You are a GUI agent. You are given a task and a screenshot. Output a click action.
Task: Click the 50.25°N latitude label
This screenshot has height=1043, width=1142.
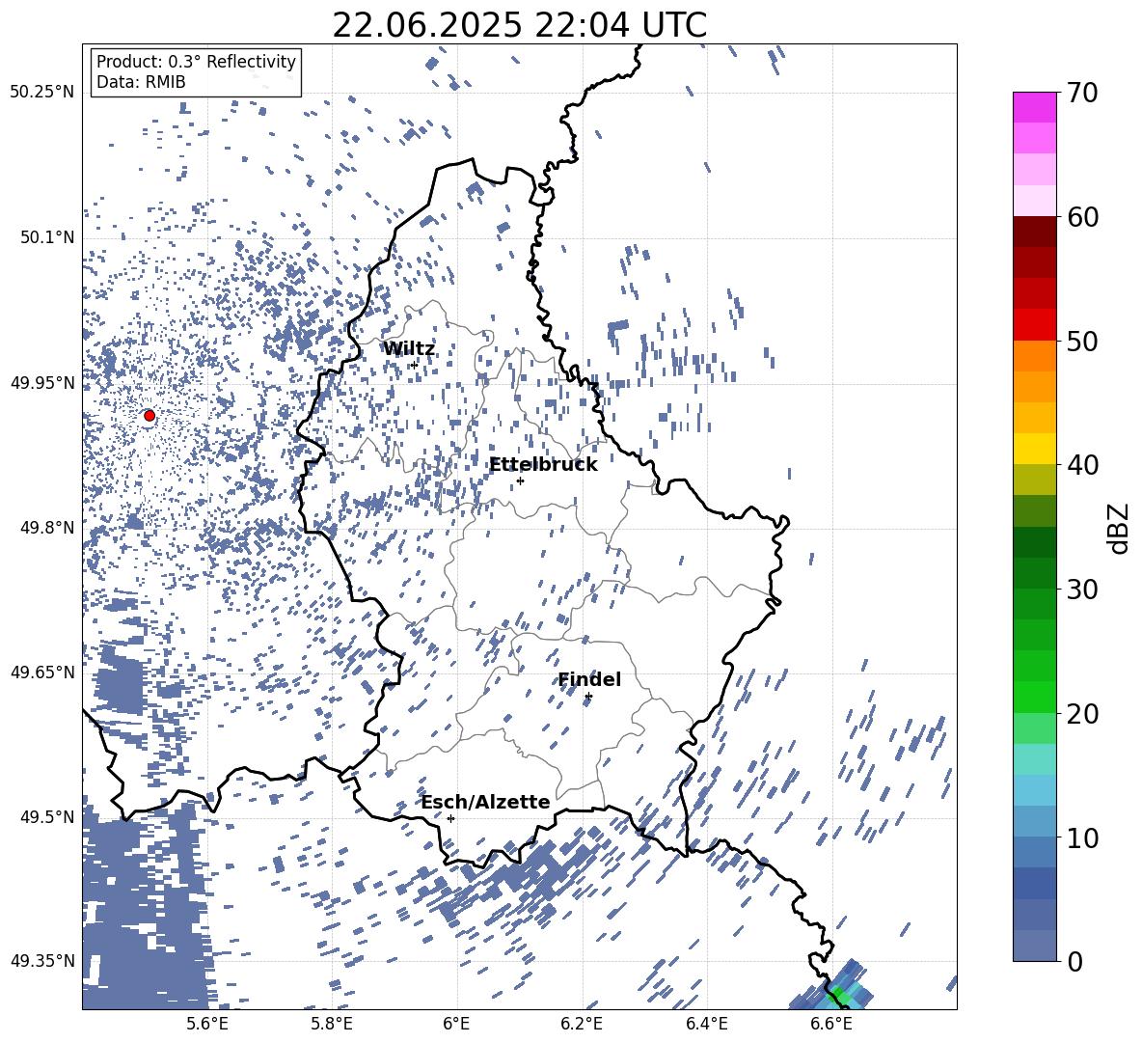point(42,93)
